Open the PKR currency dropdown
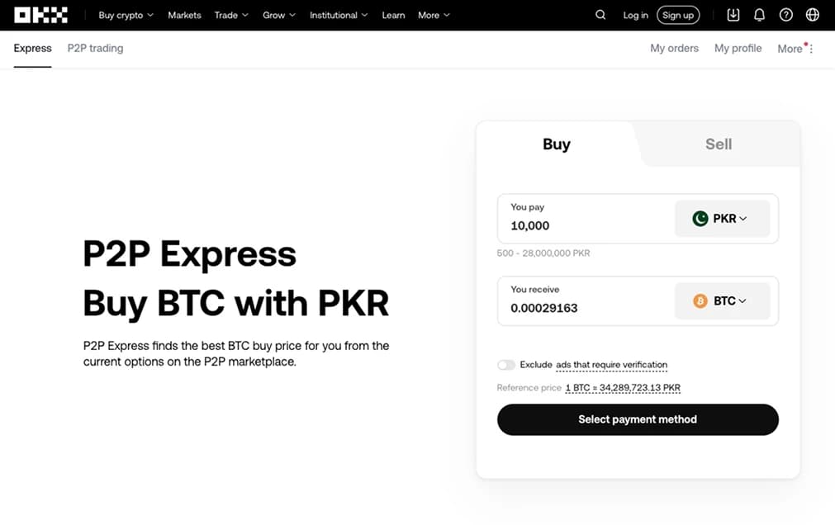This screenshot has width=835, height=525. [x=722, y=219]
